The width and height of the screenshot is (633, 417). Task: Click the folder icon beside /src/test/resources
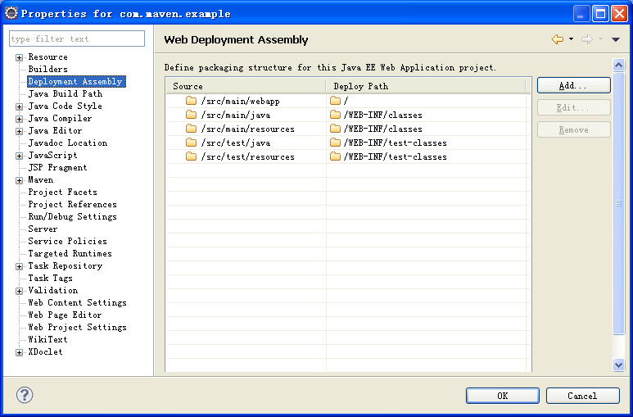192,156
